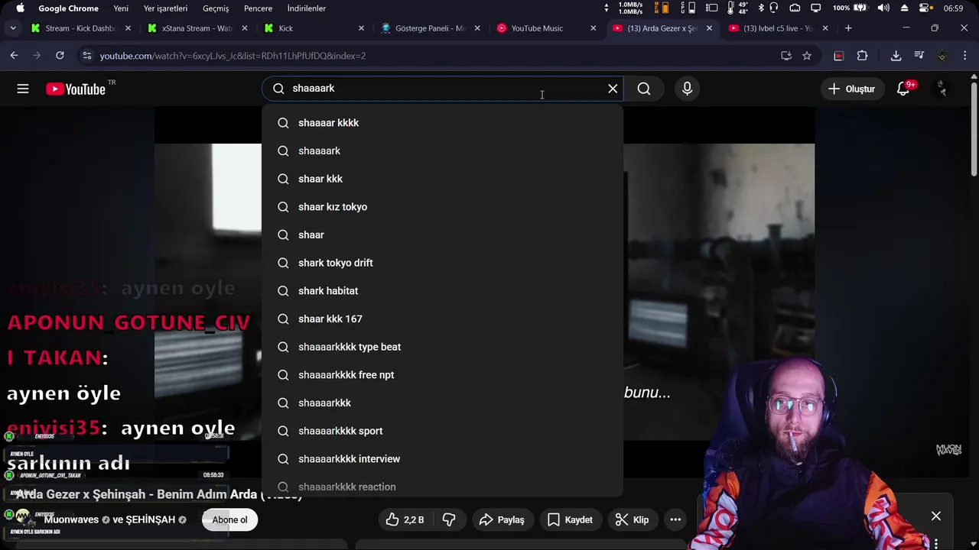Select suggestion 'shaar kız tokyo'
This screenshot has width=979, height=550.
[x=442, y=207]
